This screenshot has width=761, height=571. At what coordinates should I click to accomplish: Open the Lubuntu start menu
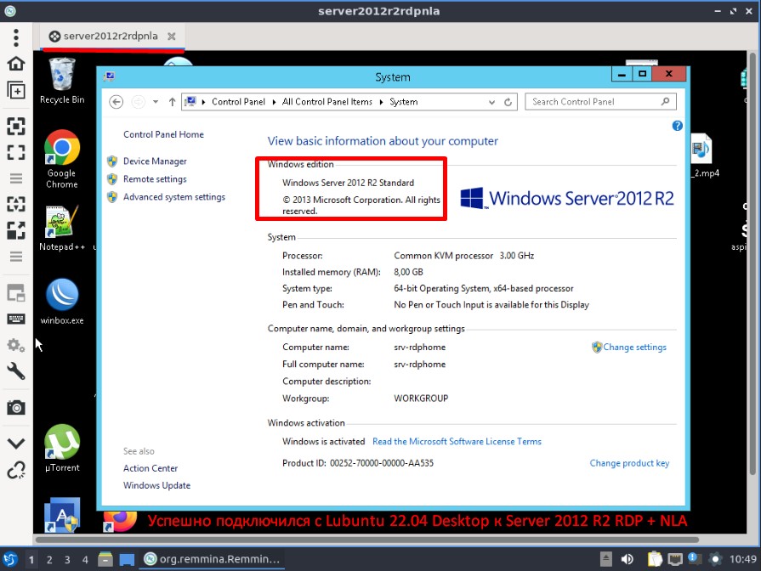(x=9, y=559)
